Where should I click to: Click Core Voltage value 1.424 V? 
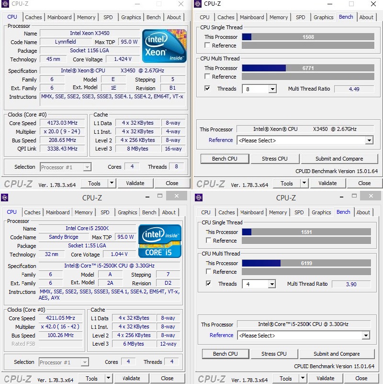[x=123, y=59]
